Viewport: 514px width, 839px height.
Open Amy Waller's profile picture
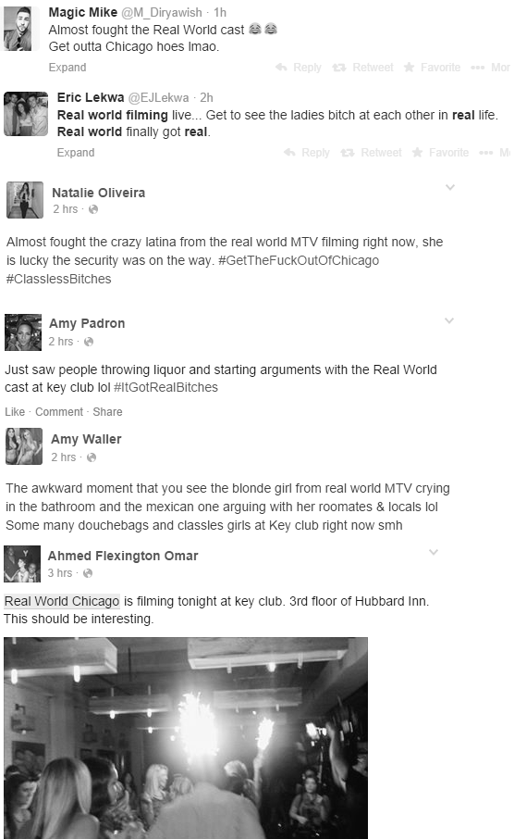coord(24,446)
